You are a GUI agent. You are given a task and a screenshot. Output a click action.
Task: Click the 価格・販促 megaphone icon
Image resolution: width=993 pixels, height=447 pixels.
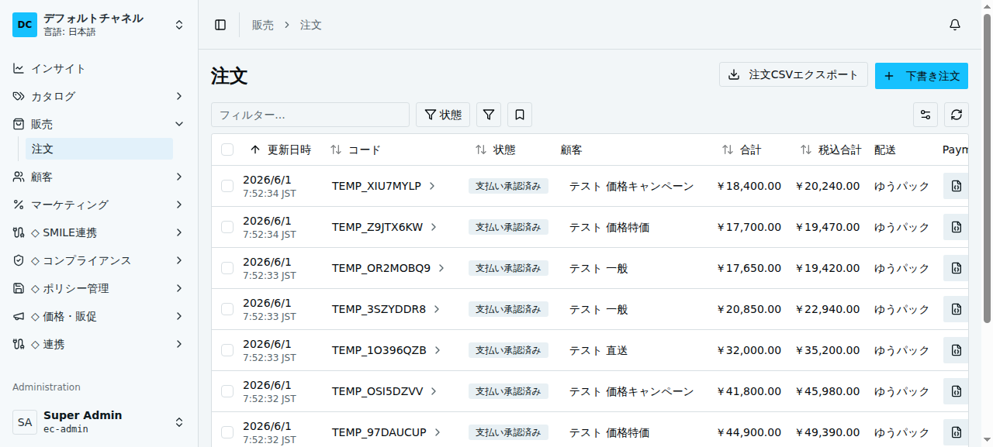pyautogui.click(x=19, y=316)
